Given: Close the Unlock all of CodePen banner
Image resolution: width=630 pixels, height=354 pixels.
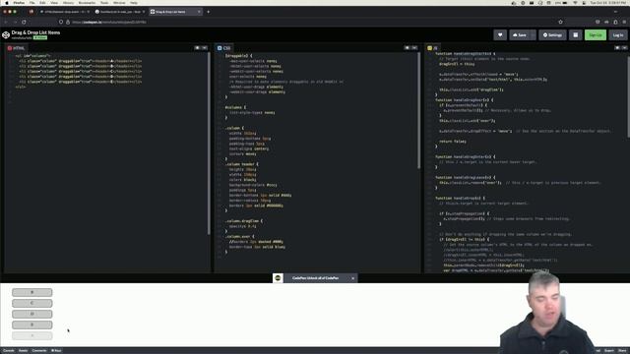Looking at the screenshot, I should pos(353,278).
